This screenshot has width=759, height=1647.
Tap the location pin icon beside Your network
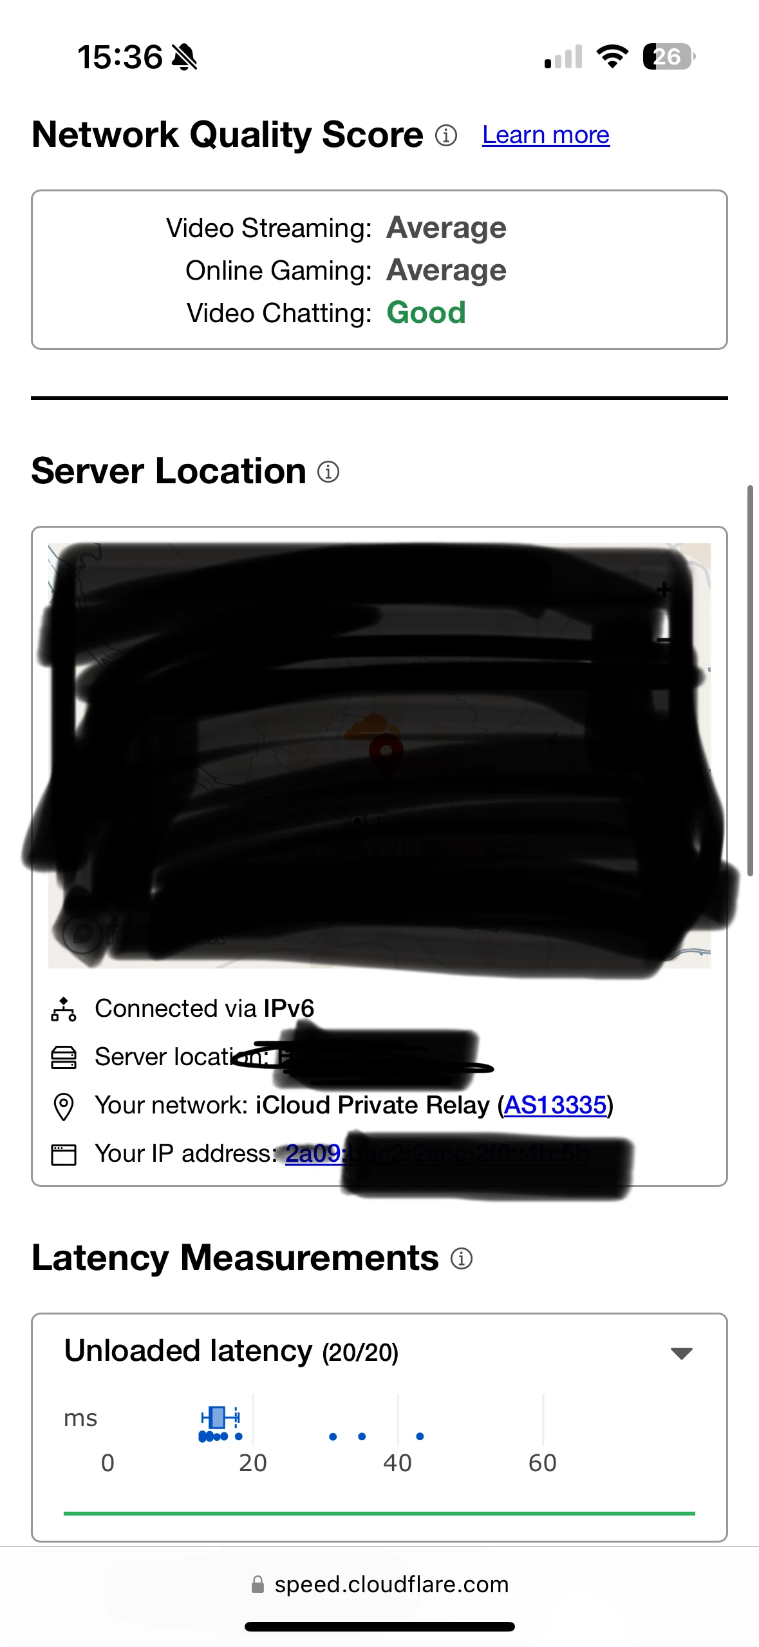coord(64,1106)
